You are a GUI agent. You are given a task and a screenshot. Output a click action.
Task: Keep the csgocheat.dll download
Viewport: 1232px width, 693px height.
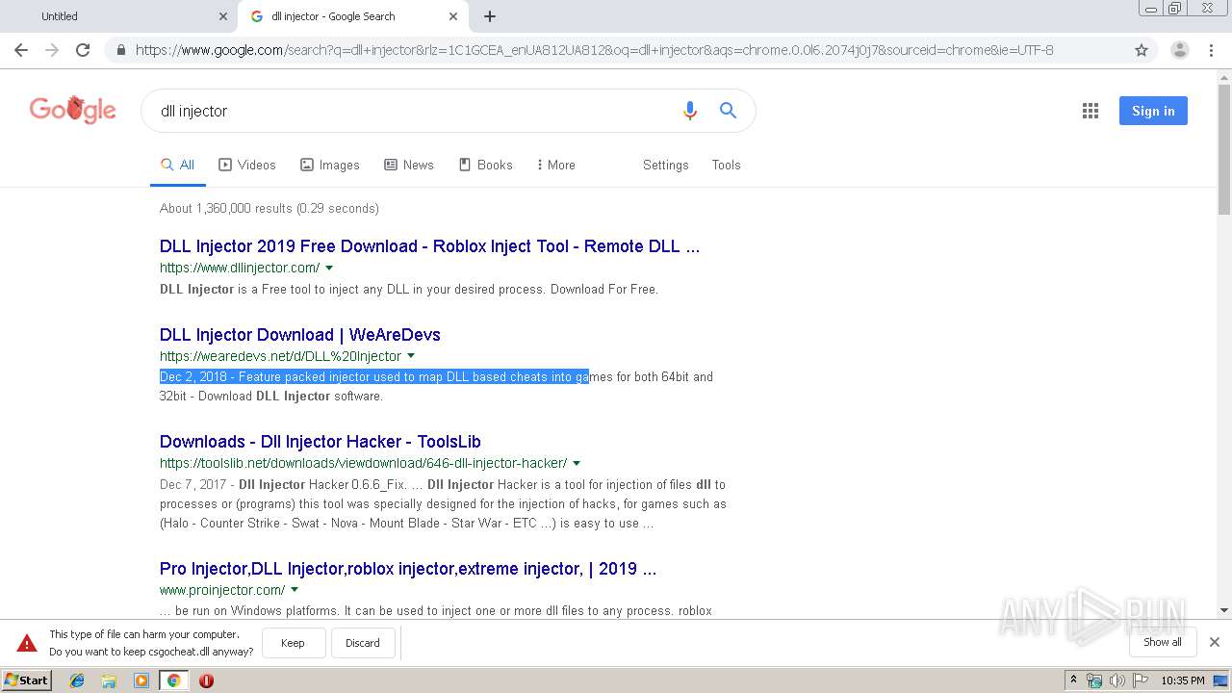[x=293, y=643]
